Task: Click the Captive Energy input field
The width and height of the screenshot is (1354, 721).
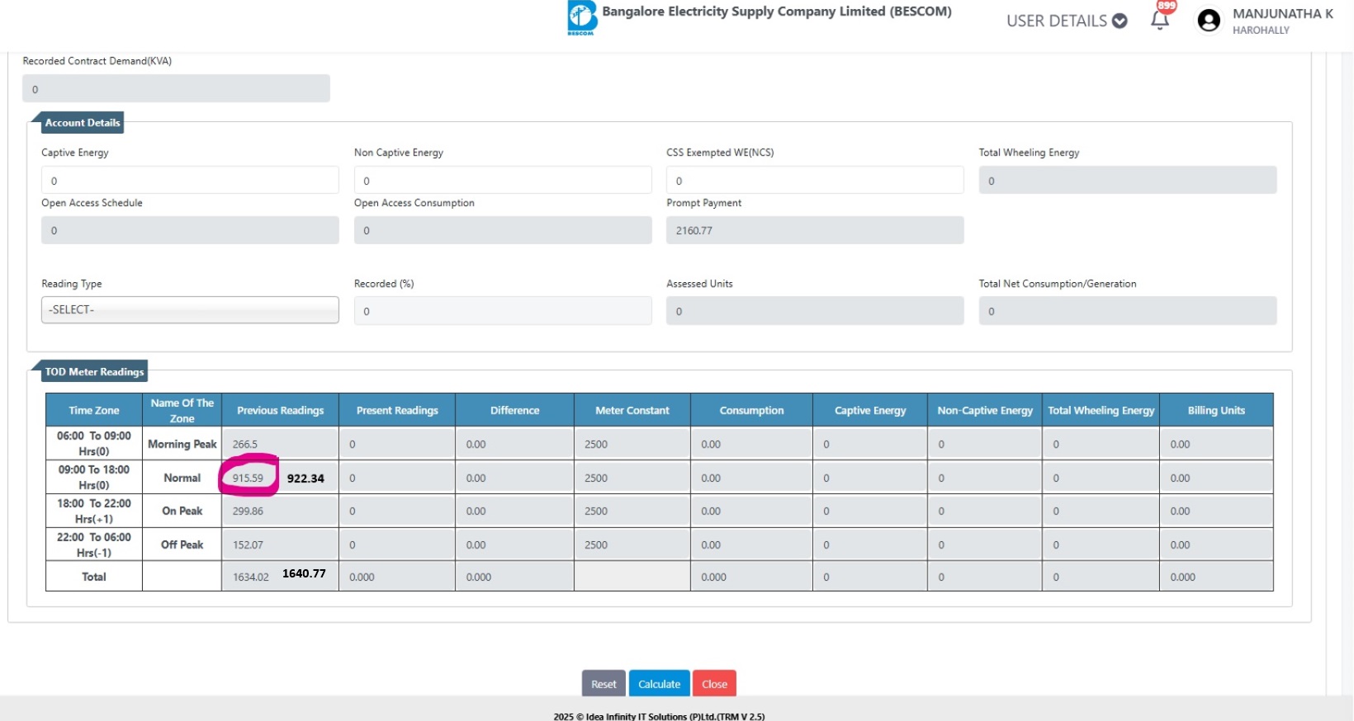Action: click(x=190, y=181)
